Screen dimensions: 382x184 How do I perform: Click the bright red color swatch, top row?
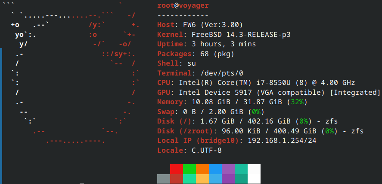[176, 169]
